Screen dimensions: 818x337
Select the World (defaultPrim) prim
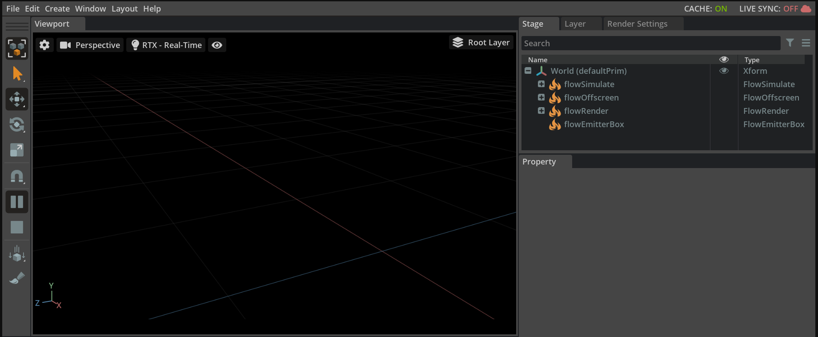[589, 71]
